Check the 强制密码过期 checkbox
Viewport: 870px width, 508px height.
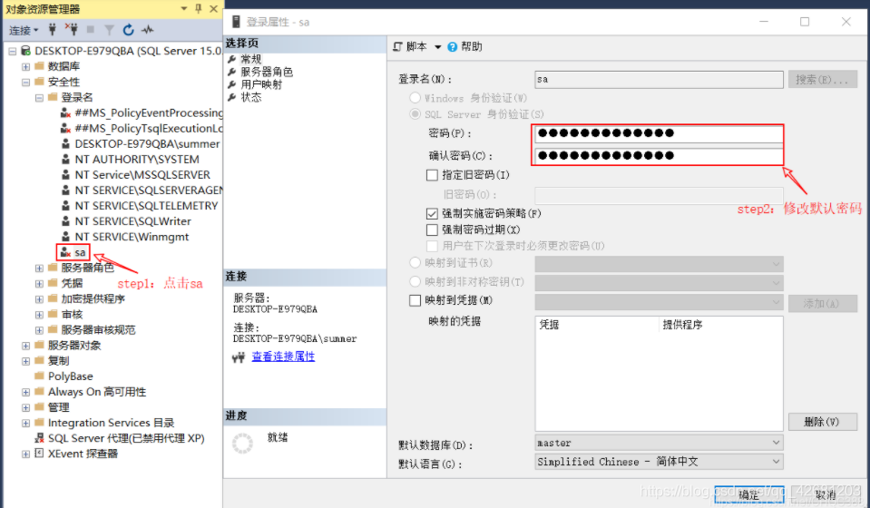pos(432,230)
